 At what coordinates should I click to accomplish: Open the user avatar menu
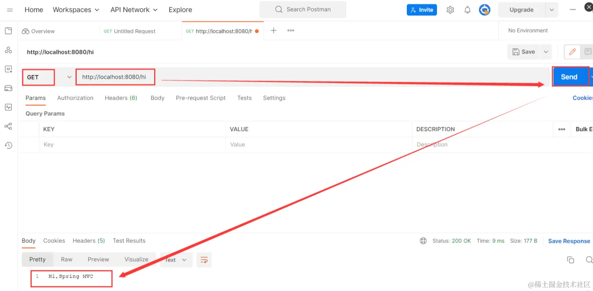[x=485, y=10]
